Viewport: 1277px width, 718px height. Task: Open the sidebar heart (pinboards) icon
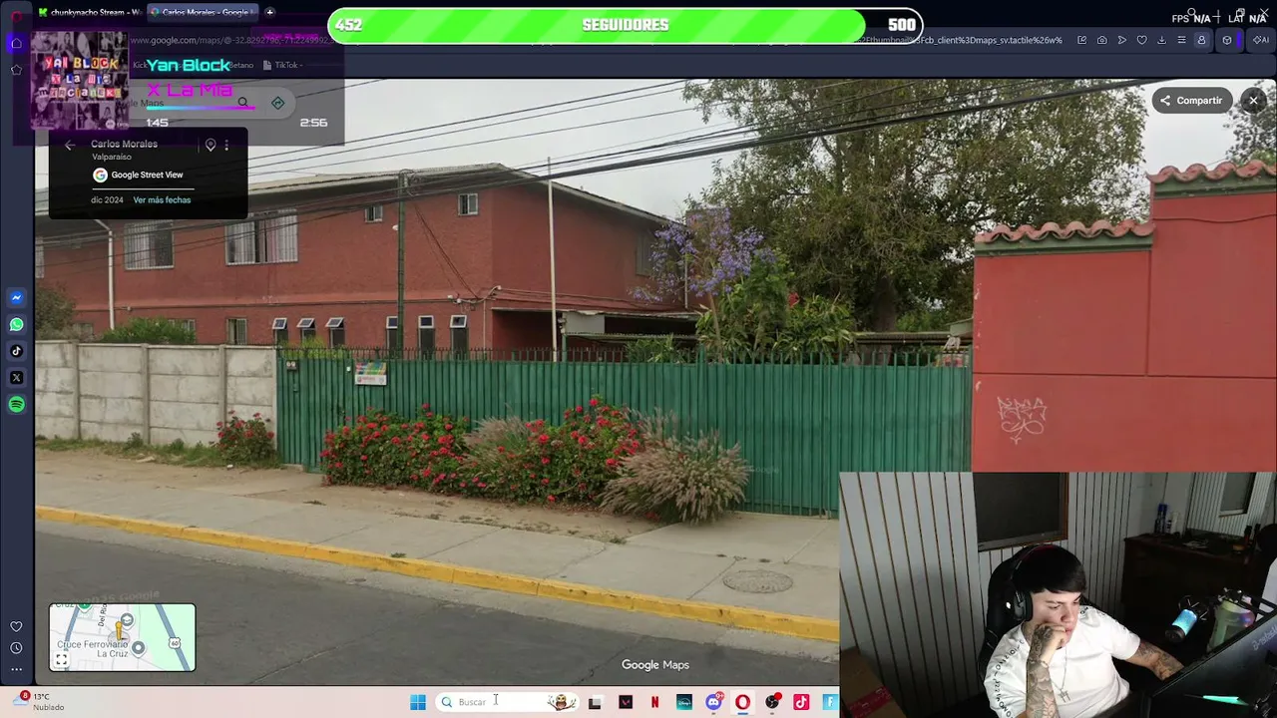(x=16, y=626)
